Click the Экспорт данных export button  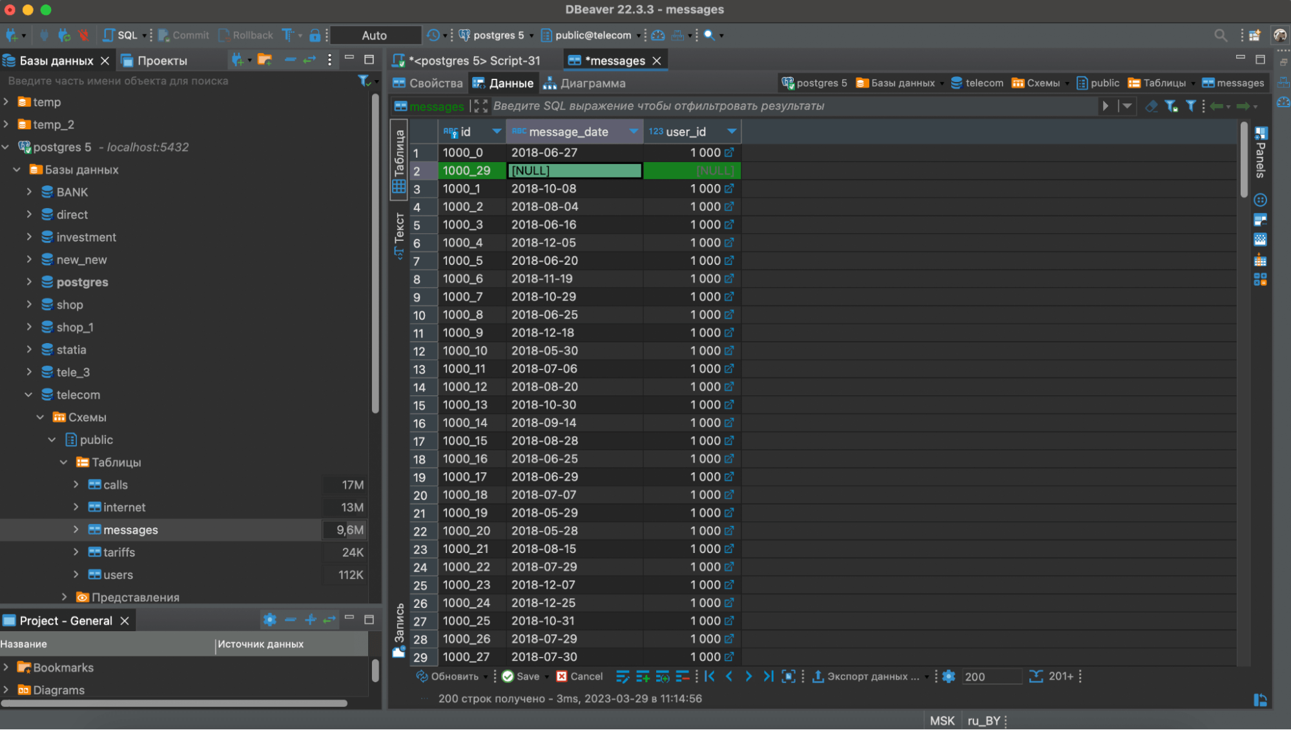tap(865, 676)
